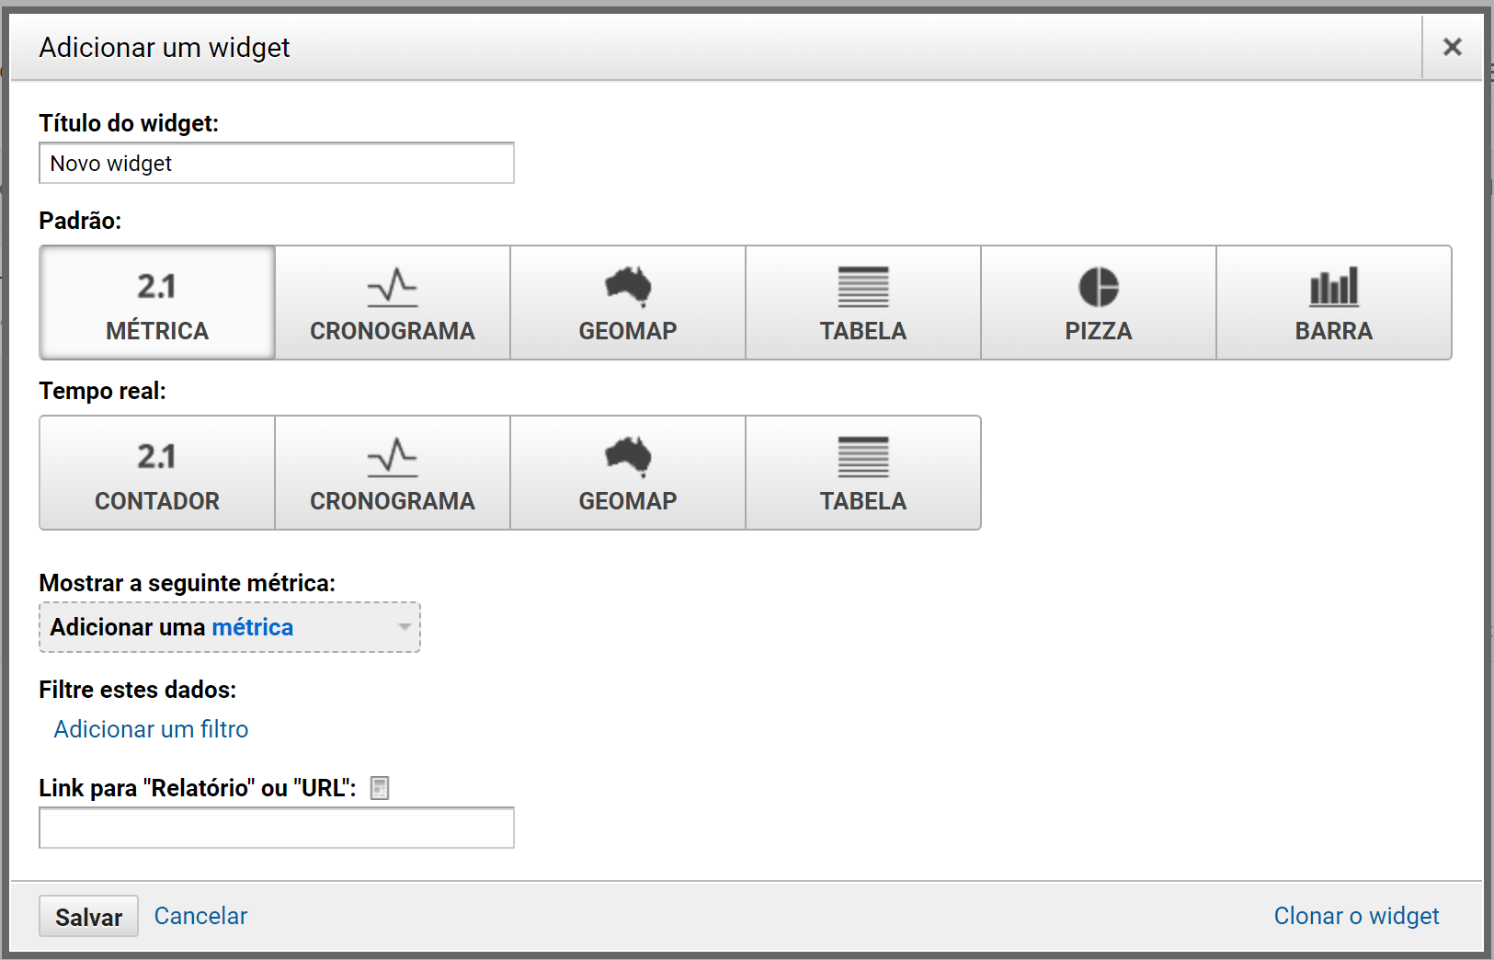The image size is (1494, 960).
Task: Select the real-time GEOMAP widget
Action: click(627, 473)
